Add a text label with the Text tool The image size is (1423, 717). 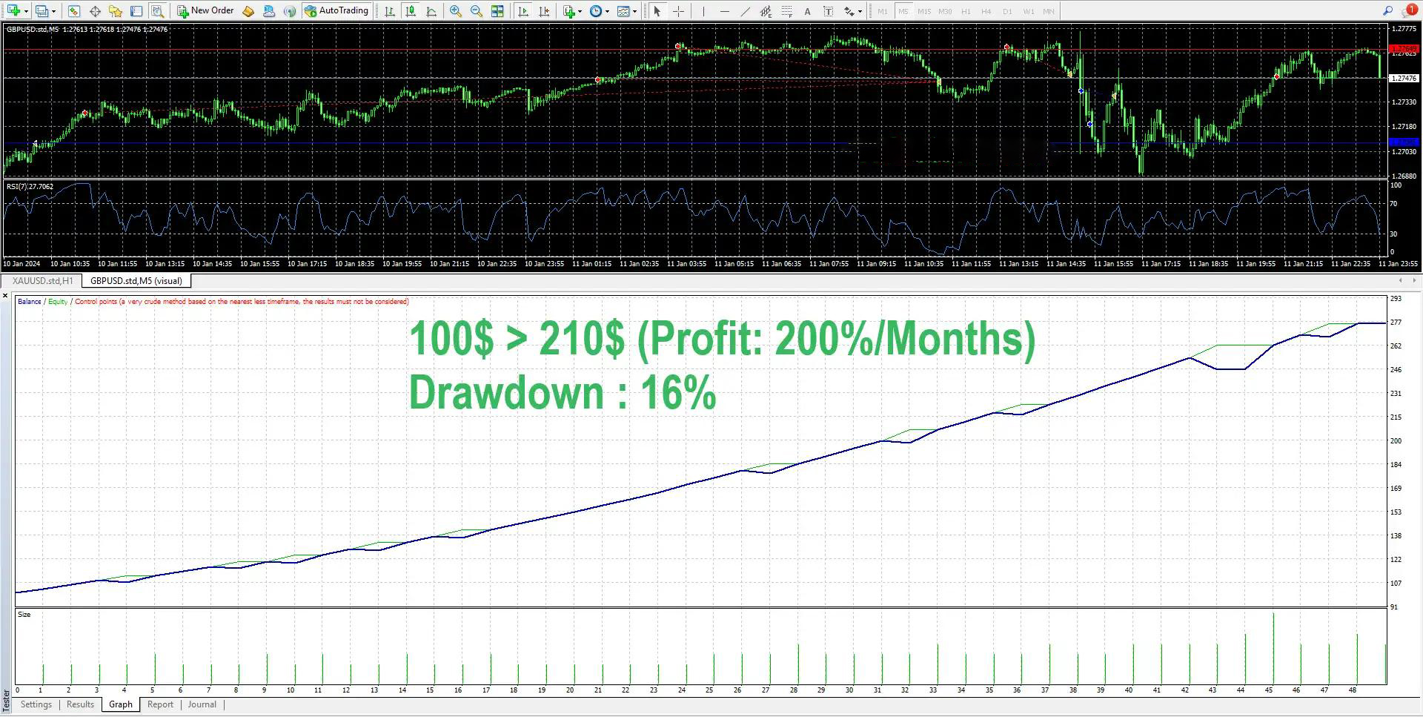[807, 11]
